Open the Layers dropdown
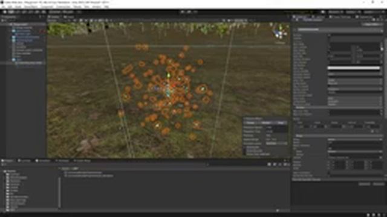The height and width of the screenshot is (217, 387). [353, 12]
